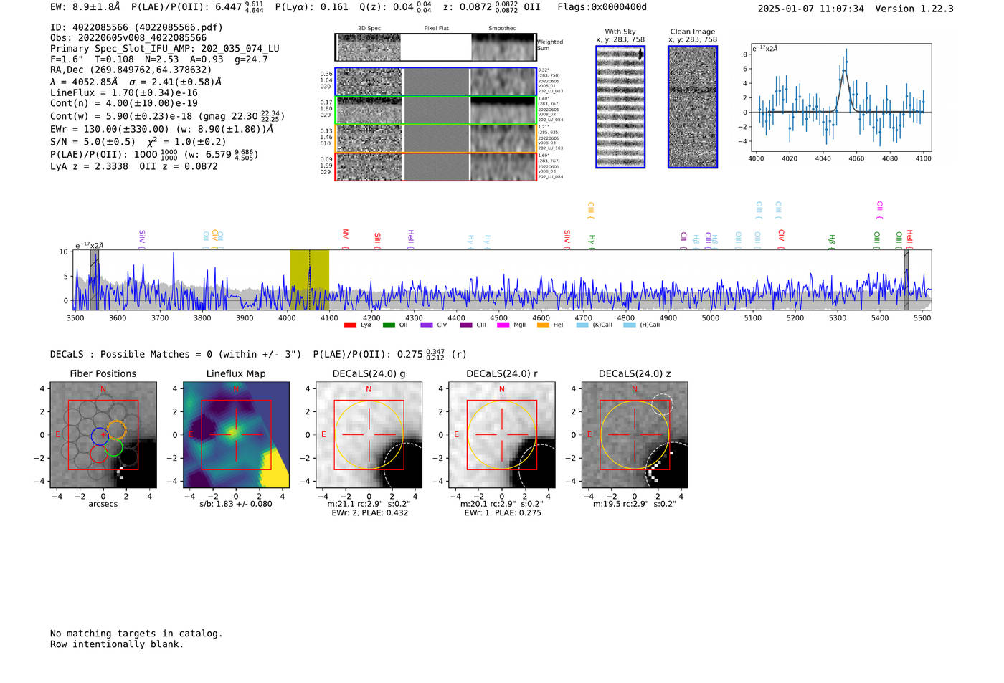Click the CIII legend swatch

pyautogui.click(x=466, y=325)
